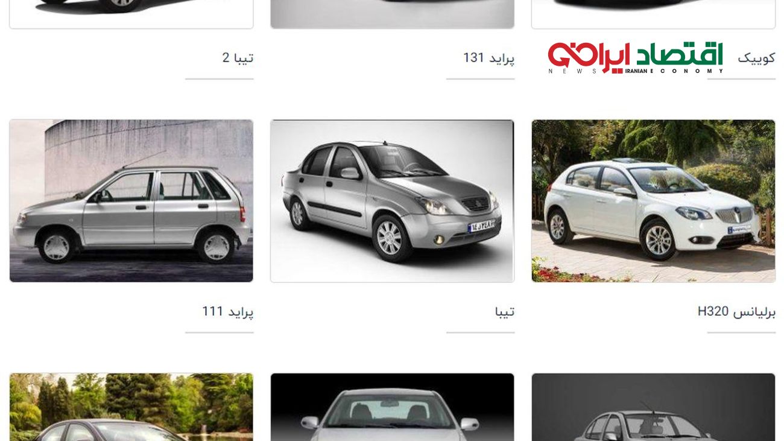Click the تیبا 2 car name
784x441 pixels.
tap(238, 58)
